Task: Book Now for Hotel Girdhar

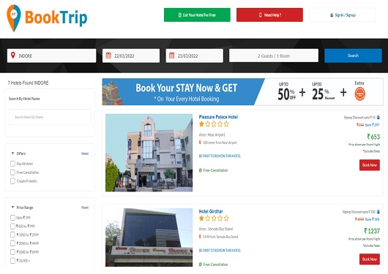Action: (x=370, y=259)
